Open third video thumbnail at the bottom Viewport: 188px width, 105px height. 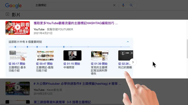click(x=18, y=102)
